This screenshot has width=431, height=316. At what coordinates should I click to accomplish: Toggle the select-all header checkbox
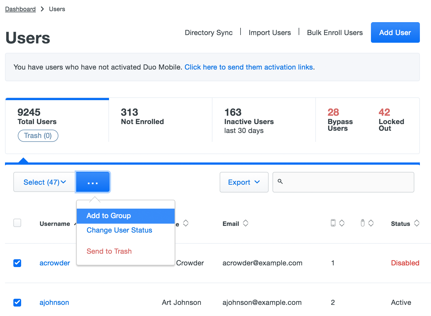(x=17, y=223)
